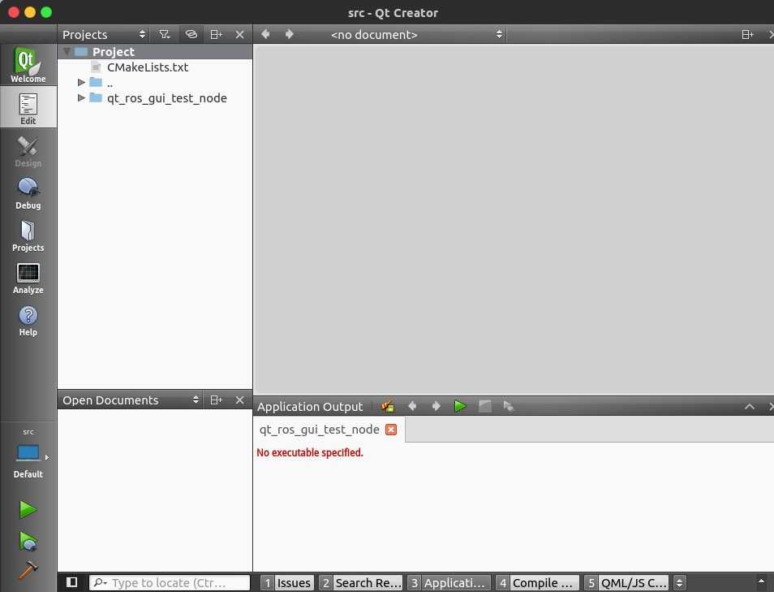Expand the qt_ros_gui_test_node folder
The image size is (774, 592).
point(81,97)
